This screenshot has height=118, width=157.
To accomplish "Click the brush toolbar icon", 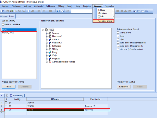I will coord(32,11).
